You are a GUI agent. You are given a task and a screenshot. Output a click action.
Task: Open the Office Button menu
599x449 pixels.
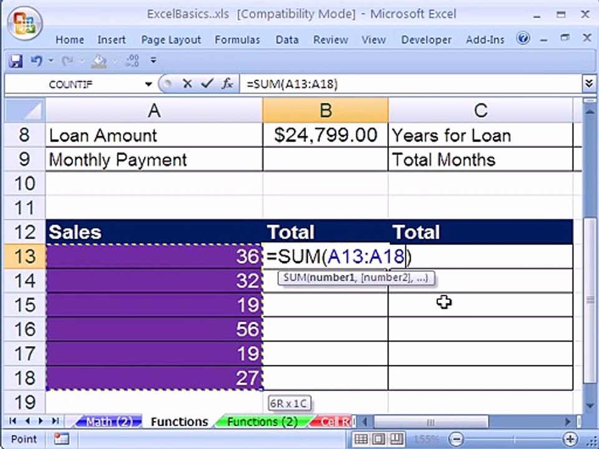[x=24, y=24]
